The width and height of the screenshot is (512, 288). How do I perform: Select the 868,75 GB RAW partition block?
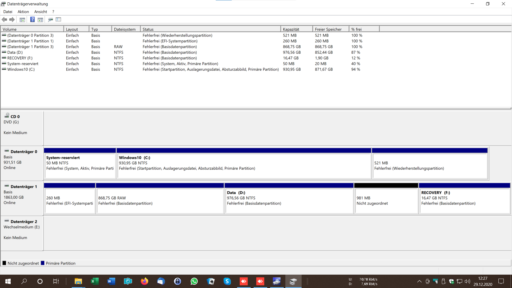pyautogui.click(x=160, y=201)
